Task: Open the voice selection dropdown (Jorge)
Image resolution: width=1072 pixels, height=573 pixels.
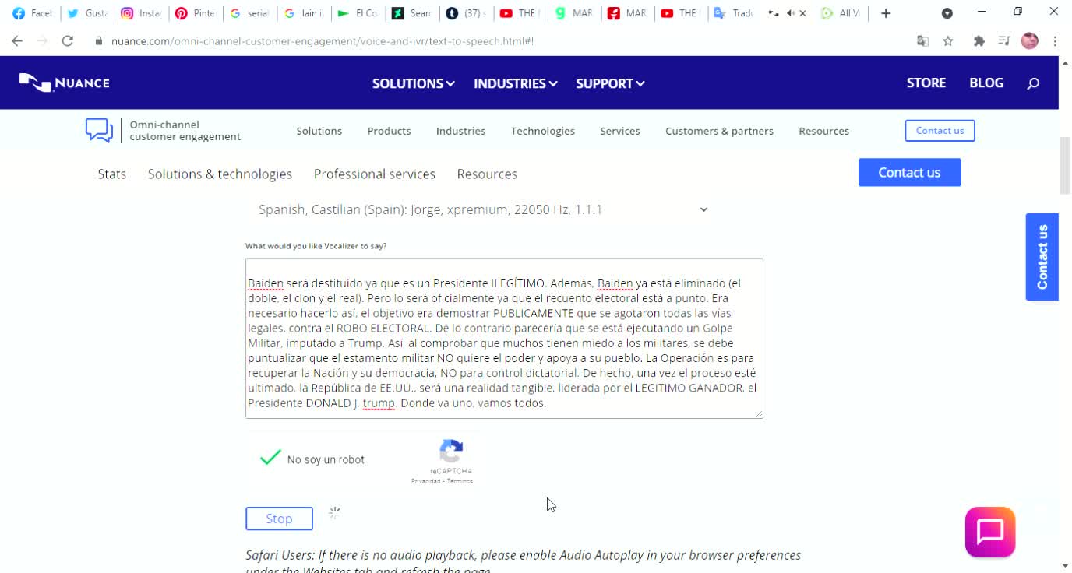Action: pos(483,209)
